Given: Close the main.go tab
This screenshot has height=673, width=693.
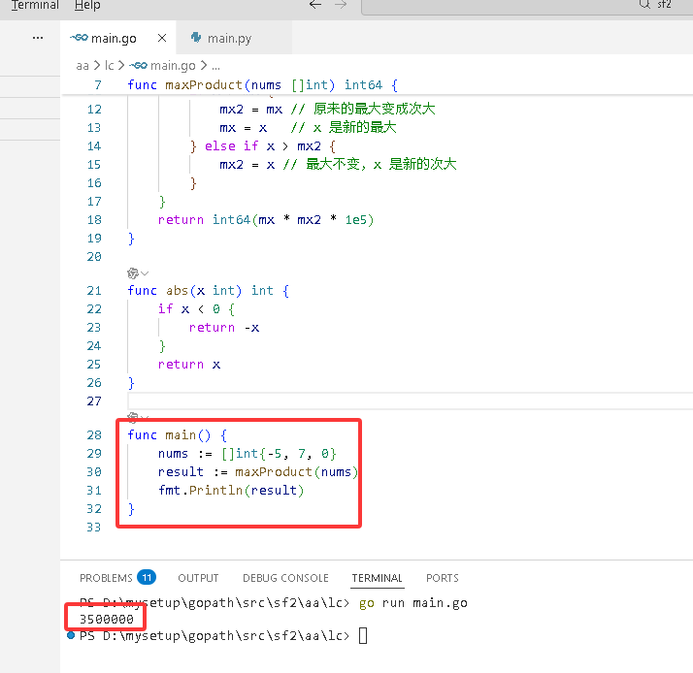Looking at the screenshot, I should tap(162, 38).
